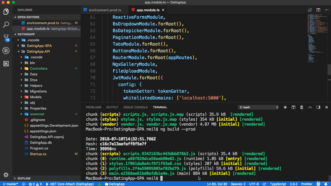Image resolution: width=331 pixels, height=186 pixels.
Task: Open the 2: bash terminal dropdown
Action: pos(259,107)
